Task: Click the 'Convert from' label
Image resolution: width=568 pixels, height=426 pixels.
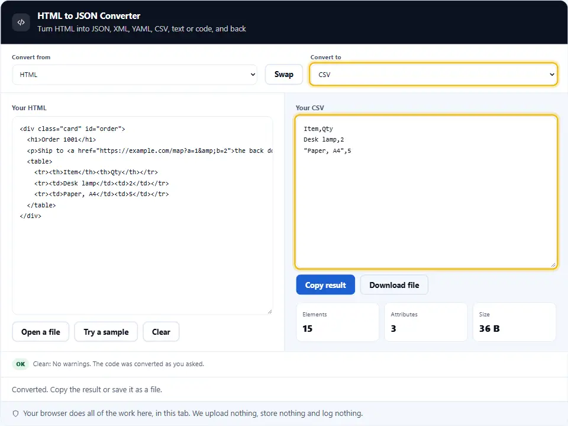Action: [x=31, y=57]
